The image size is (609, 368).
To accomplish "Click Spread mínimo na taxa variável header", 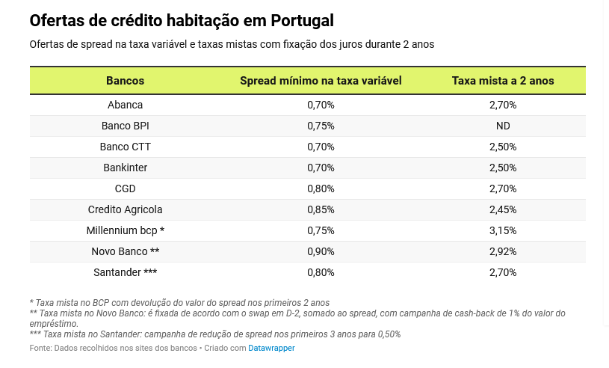I will (x=321, y=81).
